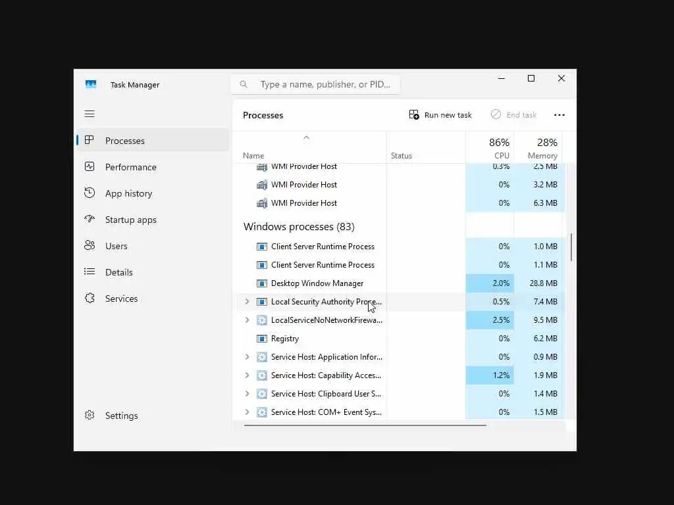Open the App history page
This screenshot has height=505, width=674.
point(153,193)
